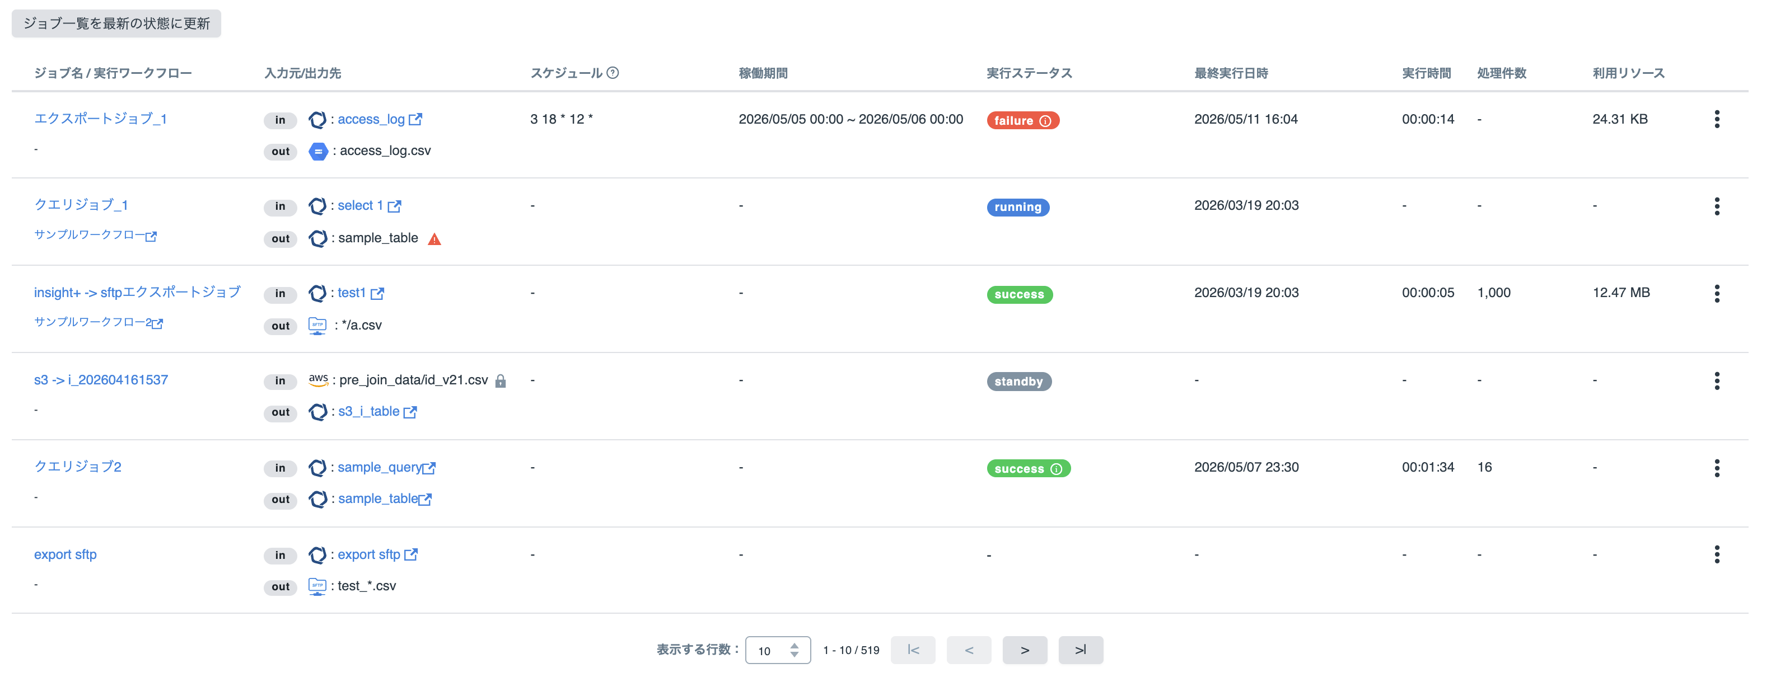Jump to the last page of jobs
The height and width of the screenshot is (682, 1771).
click(1080, 651)
